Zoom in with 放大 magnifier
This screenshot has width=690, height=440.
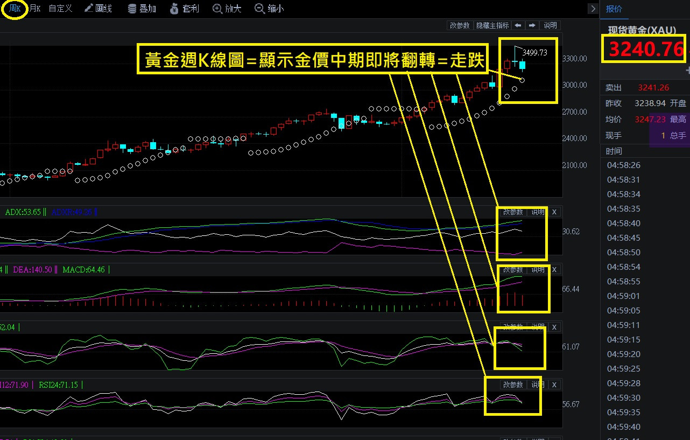224,9
